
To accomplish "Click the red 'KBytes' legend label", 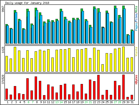I will 136,80.
